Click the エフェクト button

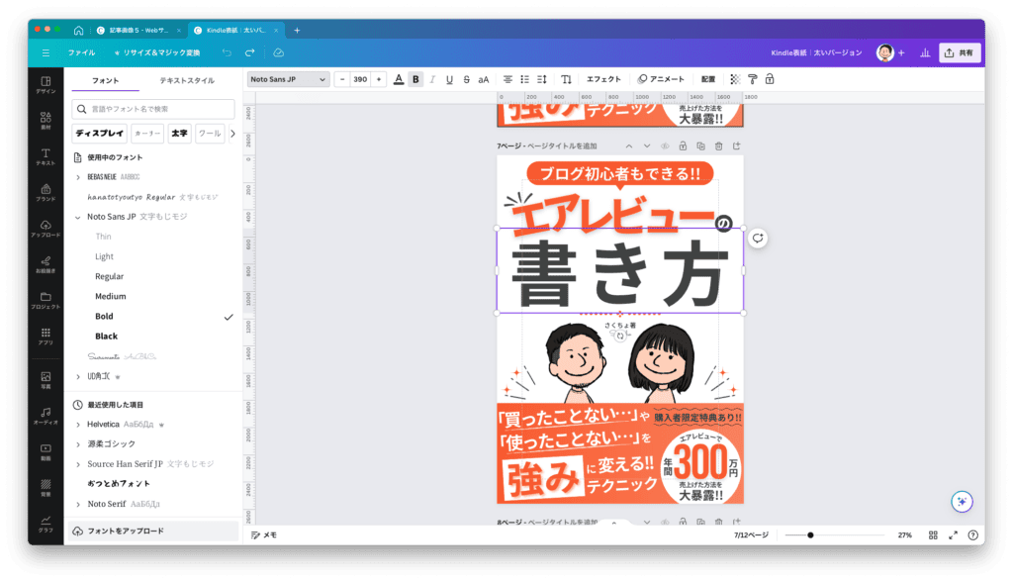(603, 79)
